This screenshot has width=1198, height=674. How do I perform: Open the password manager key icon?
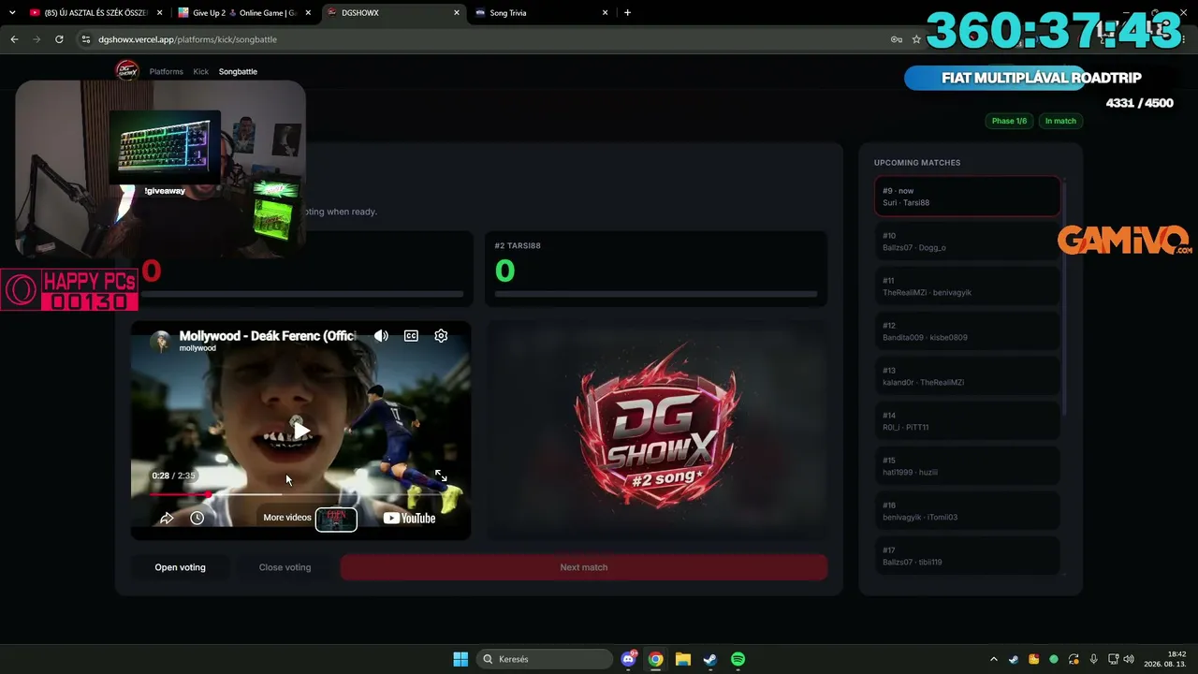coord(896,39)
